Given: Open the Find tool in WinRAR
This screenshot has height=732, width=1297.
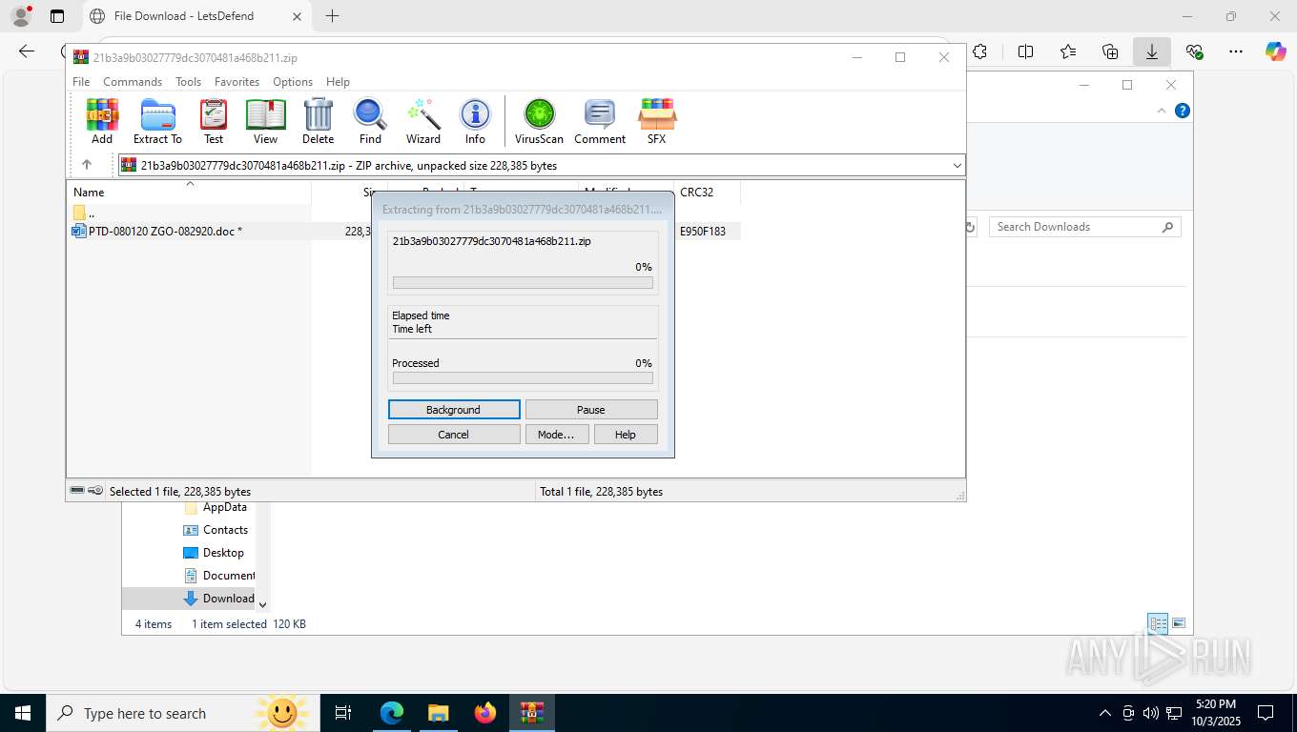Looking at the screenshot, I should [x=370, y=121].
